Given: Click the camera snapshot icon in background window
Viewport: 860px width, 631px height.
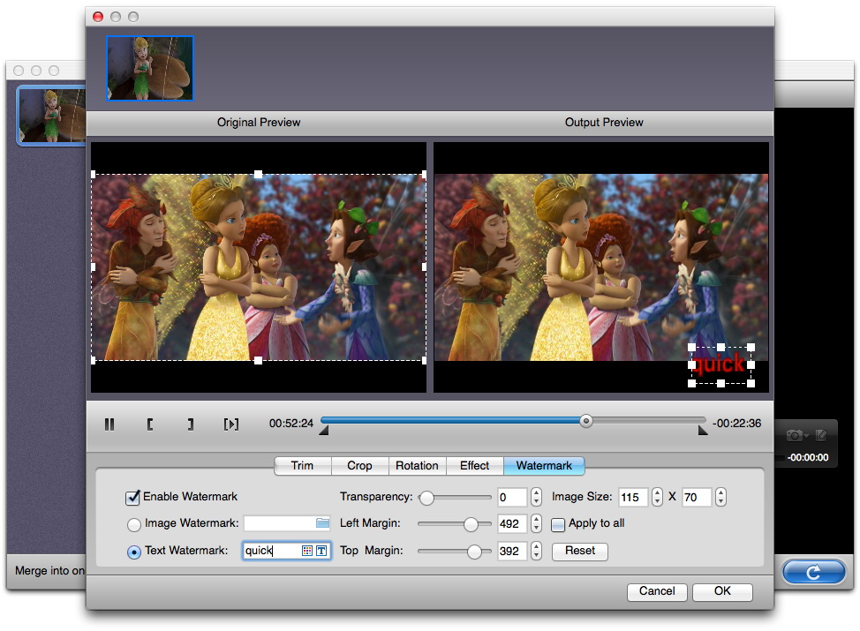Looking at the screenshot, I should tap(796, 435).
